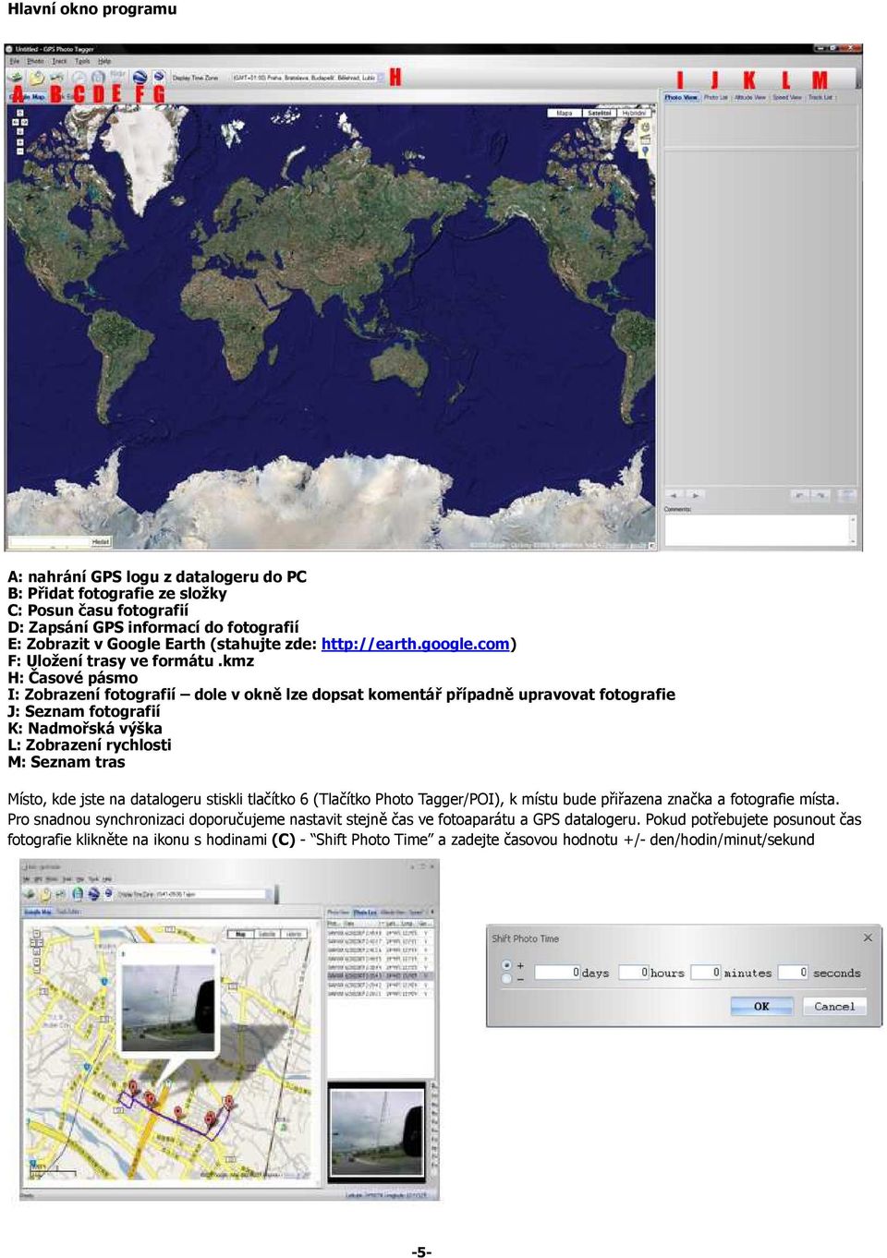Viewport: 887px width, 1258px height.
Task: Click the green GPS log download toolbar icon
Action: (x=16, y=78)
